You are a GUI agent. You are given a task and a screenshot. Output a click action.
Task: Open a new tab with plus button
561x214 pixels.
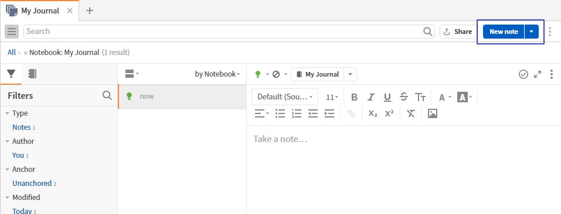[90, 11]
